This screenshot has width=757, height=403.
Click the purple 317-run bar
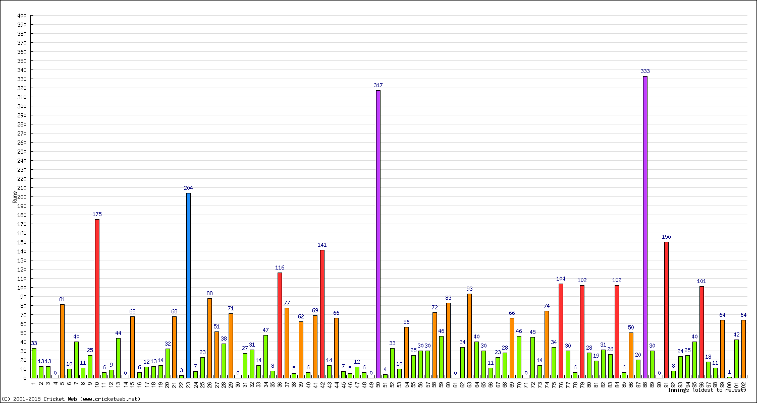pyautogui.click(x=378, y=234)
